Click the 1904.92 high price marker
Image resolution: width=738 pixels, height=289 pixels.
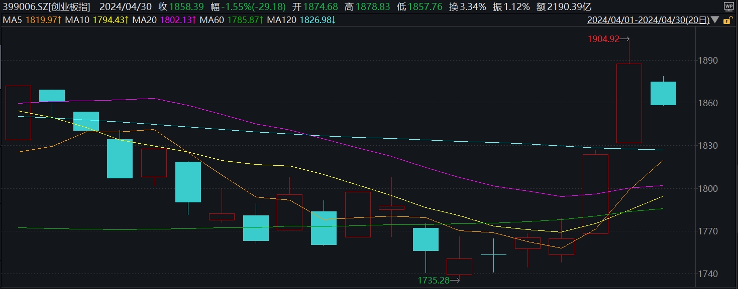point(603,39)
